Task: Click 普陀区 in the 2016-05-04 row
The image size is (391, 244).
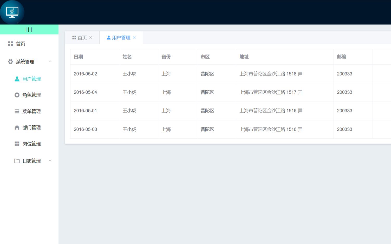Action: point(207,92)
